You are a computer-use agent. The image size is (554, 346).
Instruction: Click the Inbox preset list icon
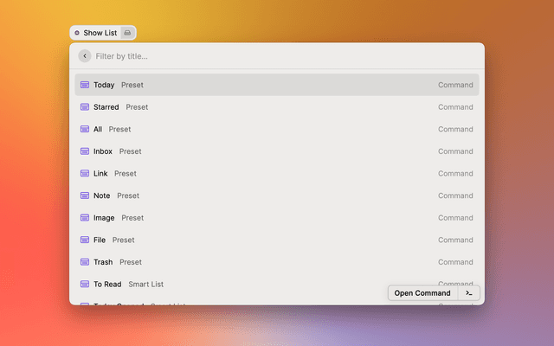(85, 151)
